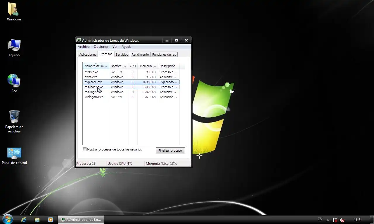Click the Finalizar proceso button
Viewport: 374px width, 224px height.
pyautogui.click(x=170, y=150)
